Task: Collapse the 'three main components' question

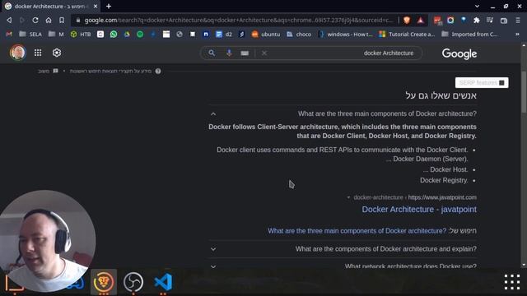Action: [213, 113]
